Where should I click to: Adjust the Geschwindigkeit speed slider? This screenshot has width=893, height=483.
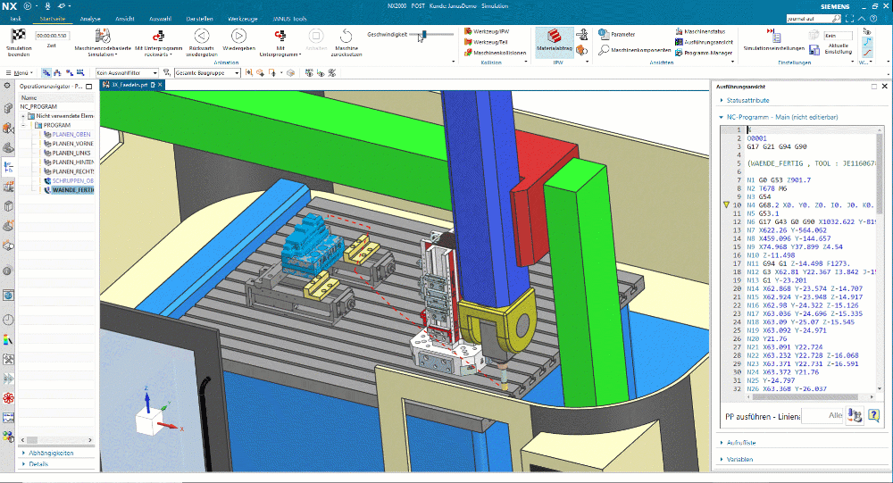point(431,35)
